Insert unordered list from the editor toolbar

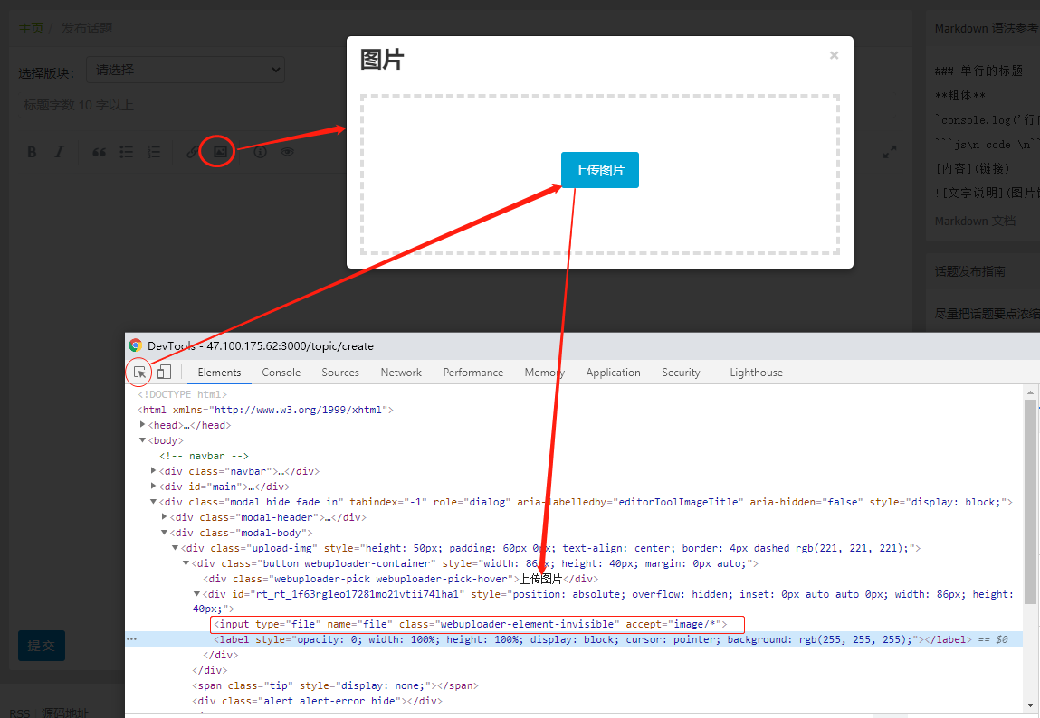126,152
